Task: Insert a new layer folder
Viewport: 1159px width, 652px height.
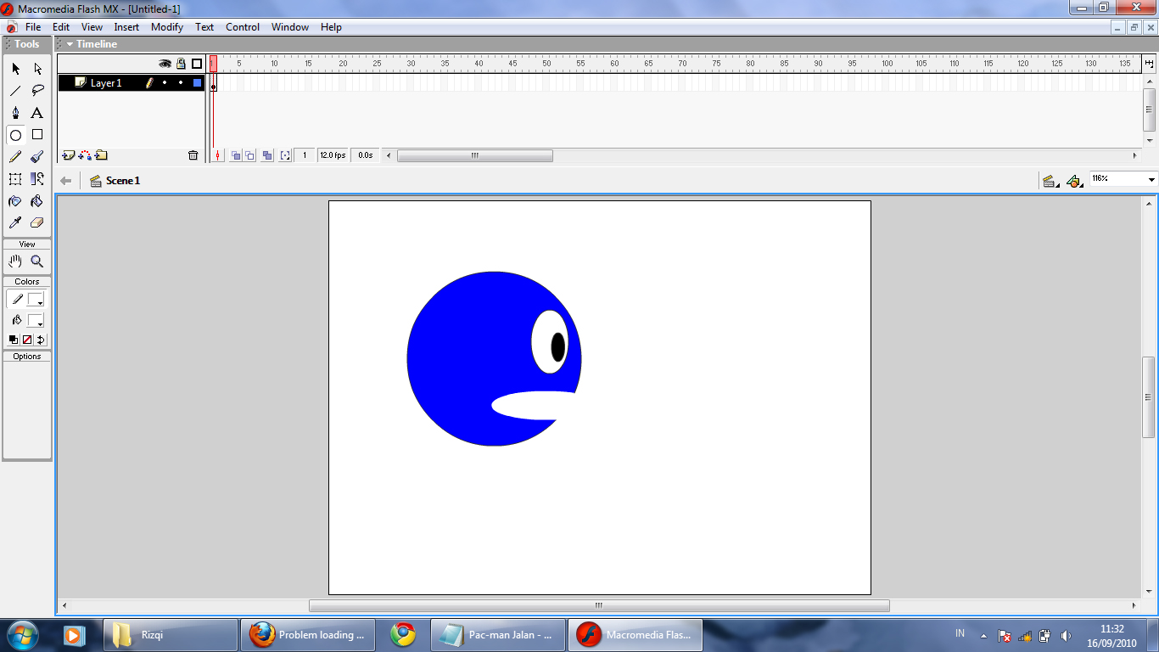Action: [101, 155]
